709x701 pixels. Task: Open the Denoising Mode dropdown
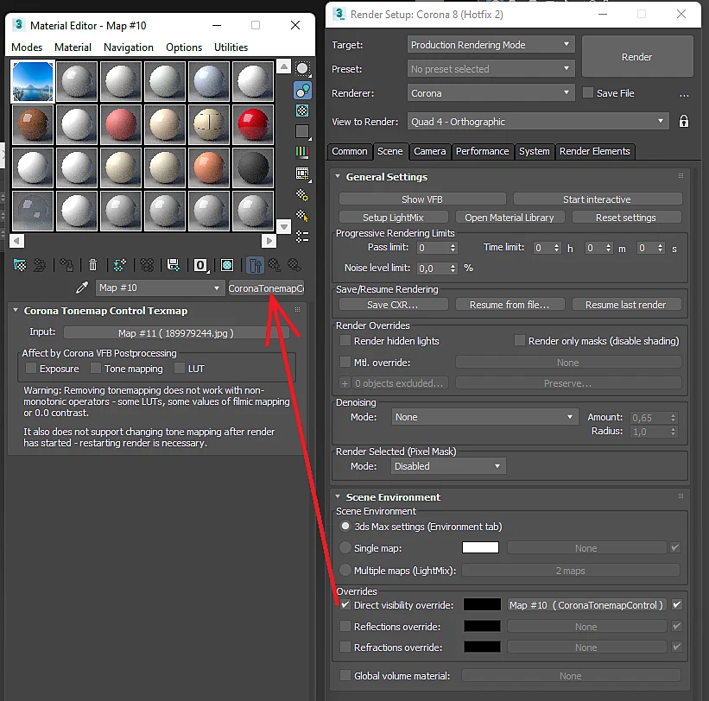(x=484, y=417)
